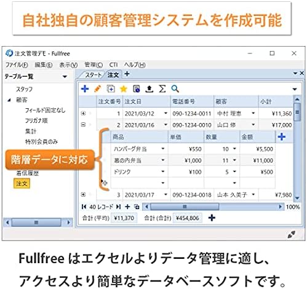
Task: Open the ファイル(F) menu
Action: tap(17, 65)
